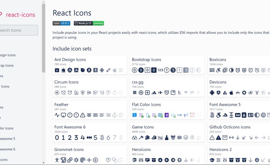Click filled square 0 icon in Bootstrap Icons
Screen dimensions: 270x165
(x=154, y=70)
